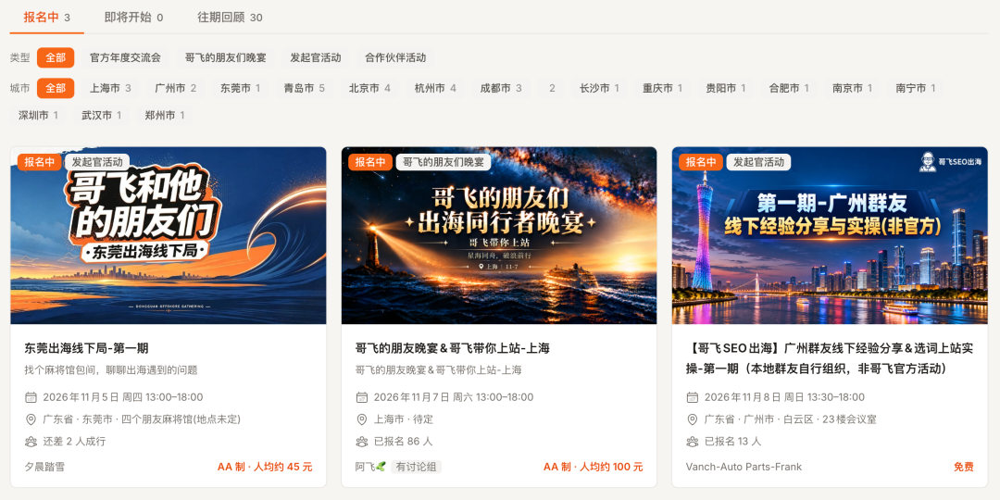Open the 东莞出海线下局-第一期 event title
Viewport: 1000px width, 500px height.
point(87,348)
